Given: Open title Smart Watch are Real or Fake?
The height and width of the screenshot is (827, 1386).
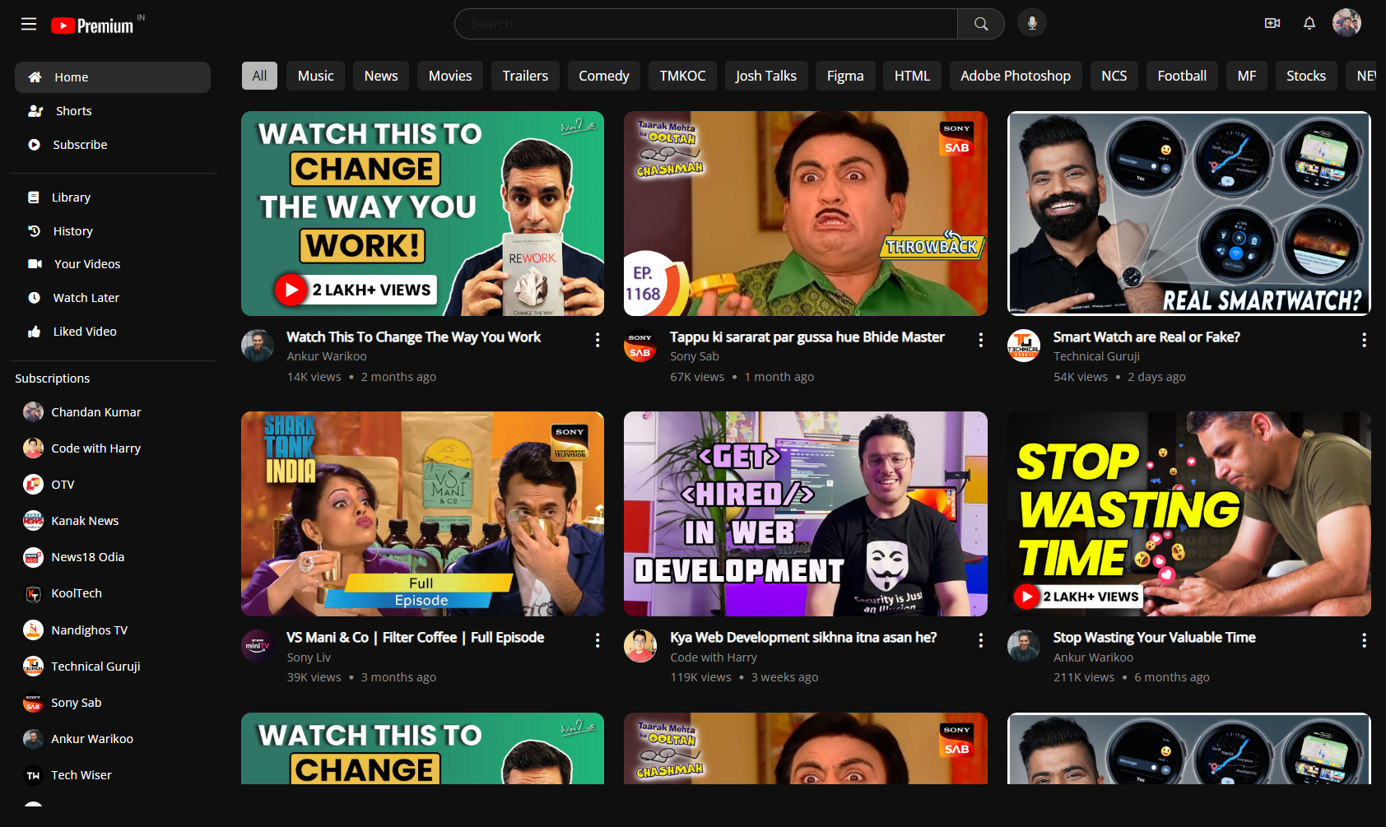Looking at the screenshot, I should 1146,337.
